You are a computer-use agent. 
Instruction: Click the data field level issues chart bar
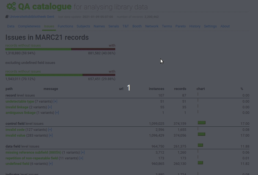(200, 145)
